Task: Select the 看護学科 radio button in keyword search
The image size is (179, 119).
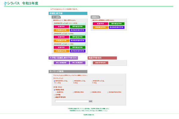Action: 56,92
